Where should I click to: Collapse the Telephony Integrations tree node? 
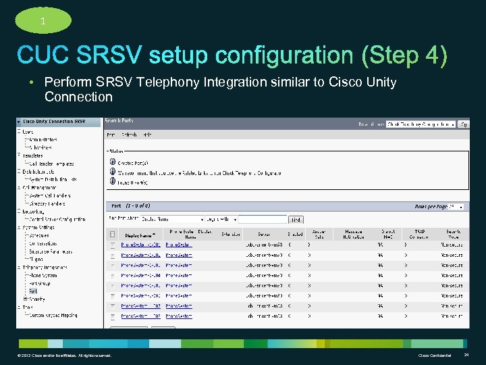[x=19, y=267]
